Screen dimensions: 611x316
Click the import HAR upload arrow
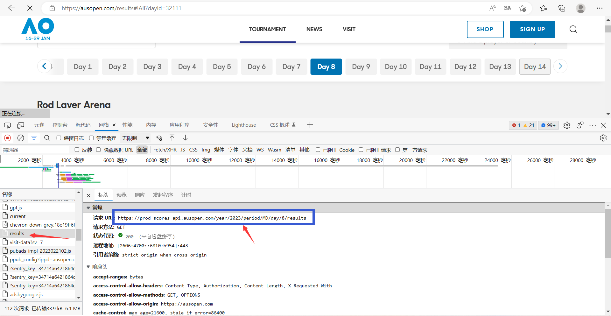coord(172,138)
